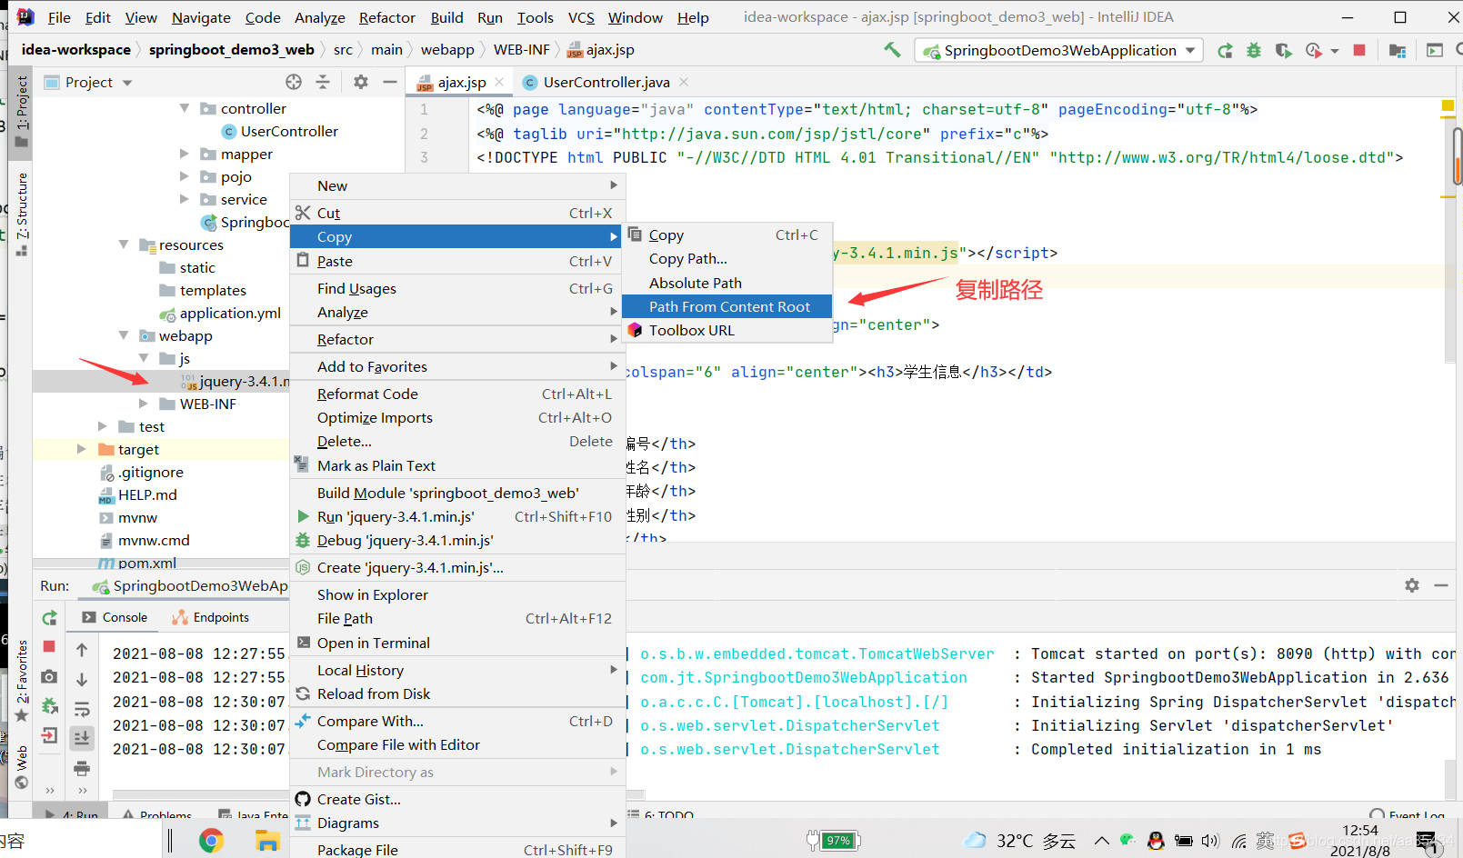Toggle the 7: Structure side tool button
Screen dimensions: 1463x858
pos(22,213)
